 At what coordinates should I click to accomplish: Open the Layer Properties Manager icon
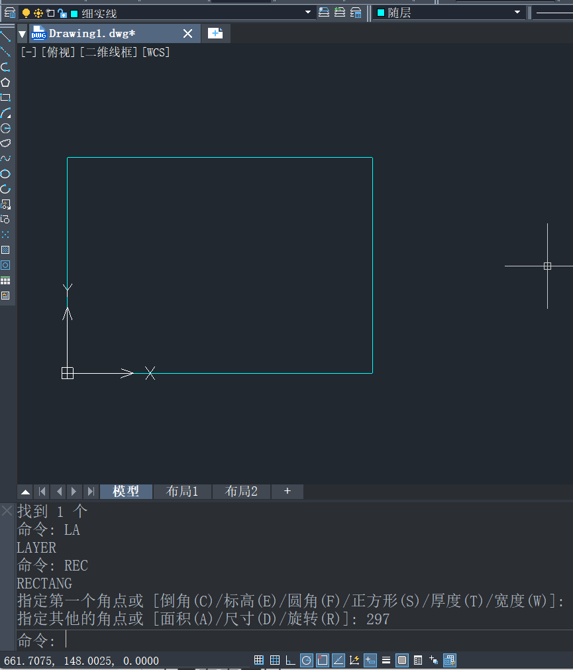pos(9,13)
